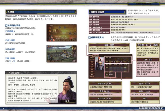Open the edit officer screen screenshot

tap(110, 66)
